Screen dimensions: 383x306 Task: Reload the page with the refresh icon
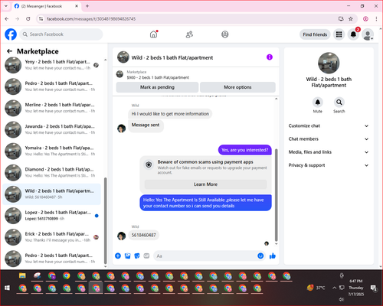(28, 18)
